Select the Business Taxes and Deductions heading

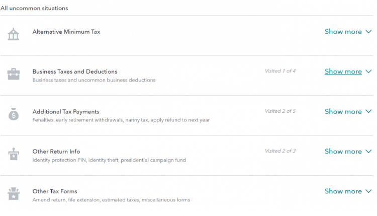tap(75, 71)
